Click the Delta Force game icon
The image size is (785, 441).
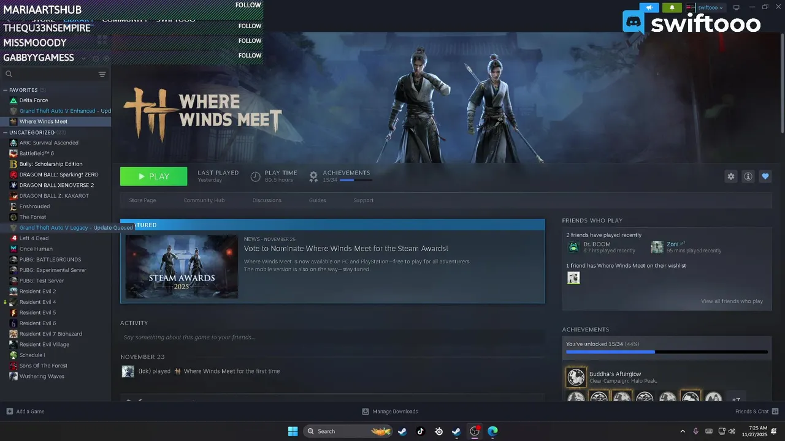click(x=13, y=100)
